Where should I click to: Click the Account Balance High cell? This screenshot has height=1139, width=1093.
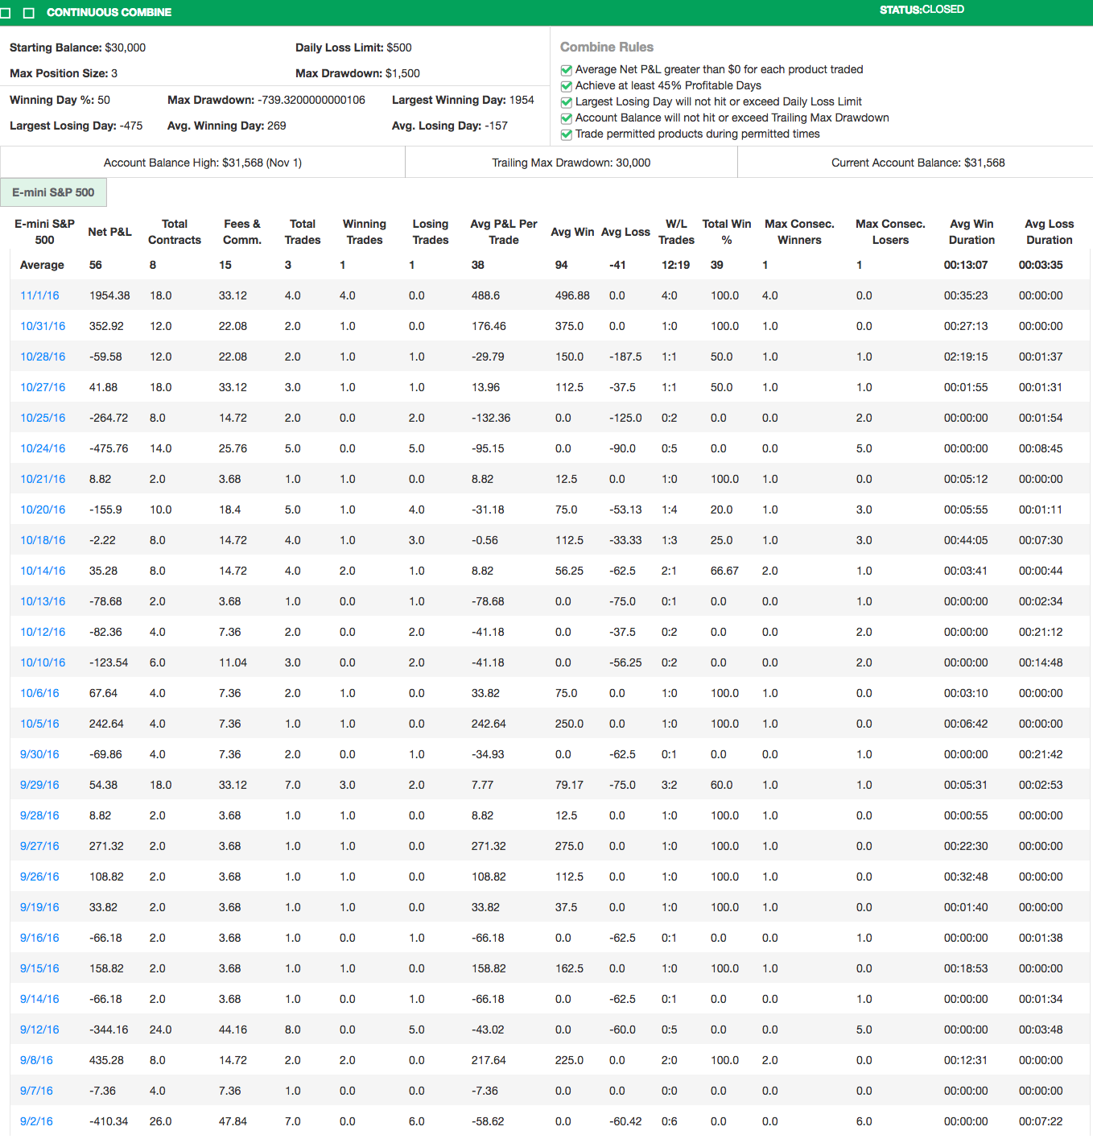pos(203,163)
